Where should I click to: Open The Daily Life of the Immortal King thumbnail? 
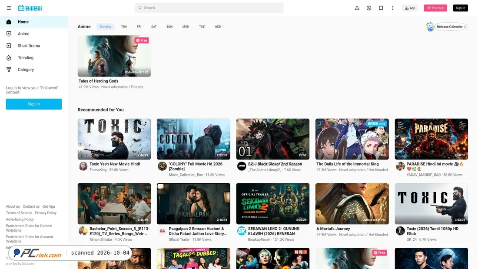(352, 139)
